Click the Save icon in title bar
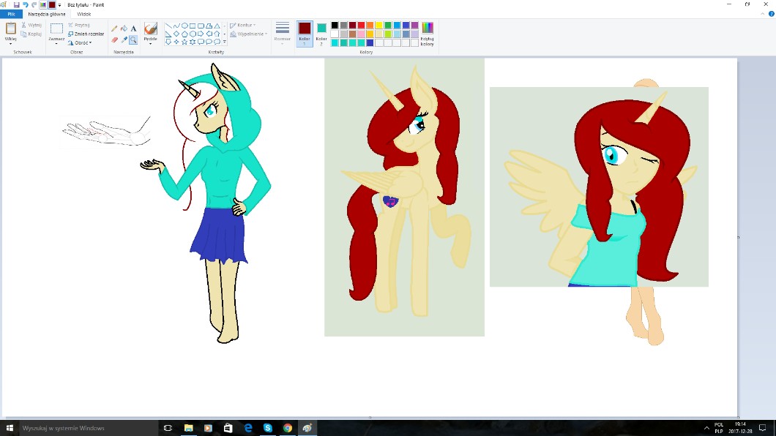Image resolution: width=776 pixels, height=436 pixels. coord(16,4)
